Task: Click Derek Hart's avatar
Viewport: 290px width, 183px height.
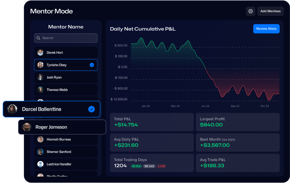Action: tap(40, 53)
